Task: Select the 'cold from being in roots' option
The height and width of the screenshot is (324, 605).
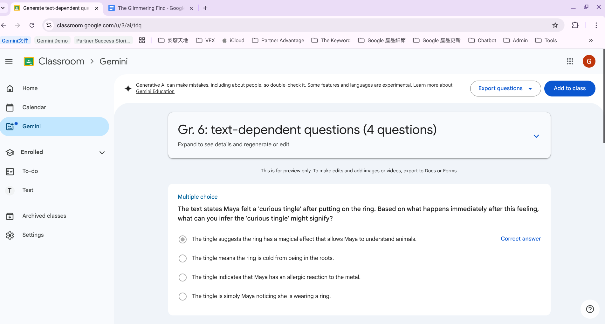Action: click(182, 258)
